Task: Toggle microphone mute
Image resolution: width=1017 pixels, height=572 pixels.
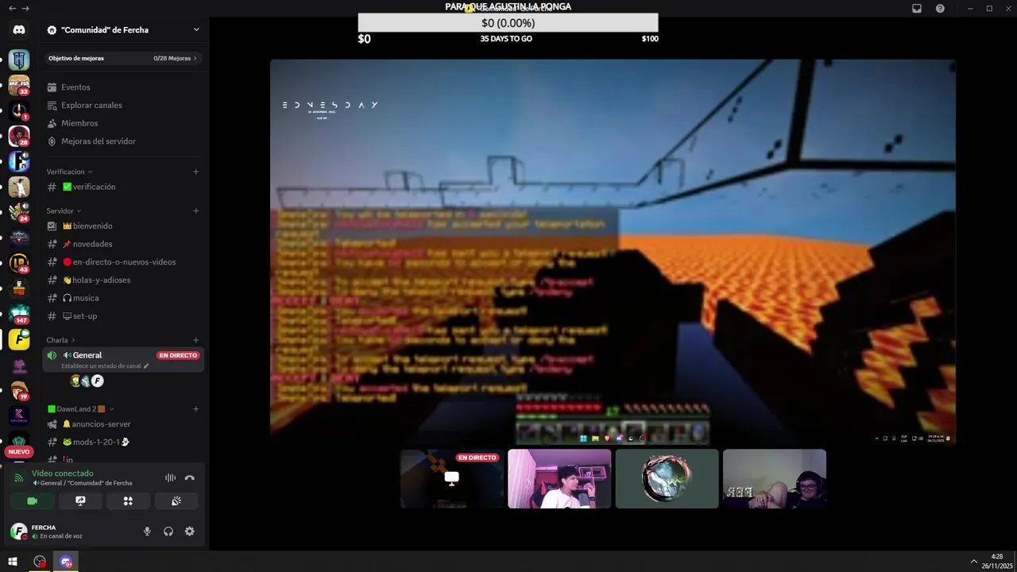Action: 147,531
